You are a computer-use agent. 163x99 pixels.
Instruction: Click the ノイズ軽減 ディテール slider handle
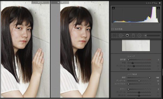click(139, 81)
